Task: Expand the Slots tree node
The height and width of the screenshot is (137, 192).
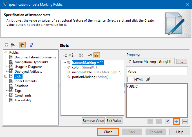Action: pos(6,76)
